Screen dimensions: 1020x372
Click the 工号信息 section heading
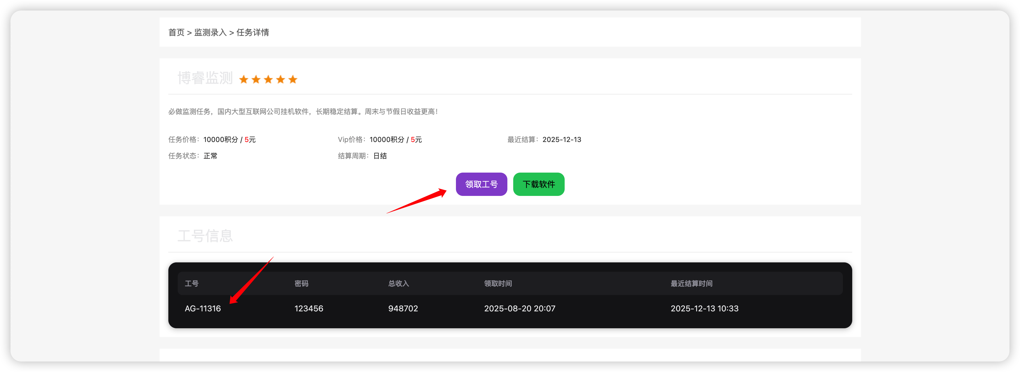point(205,236)
